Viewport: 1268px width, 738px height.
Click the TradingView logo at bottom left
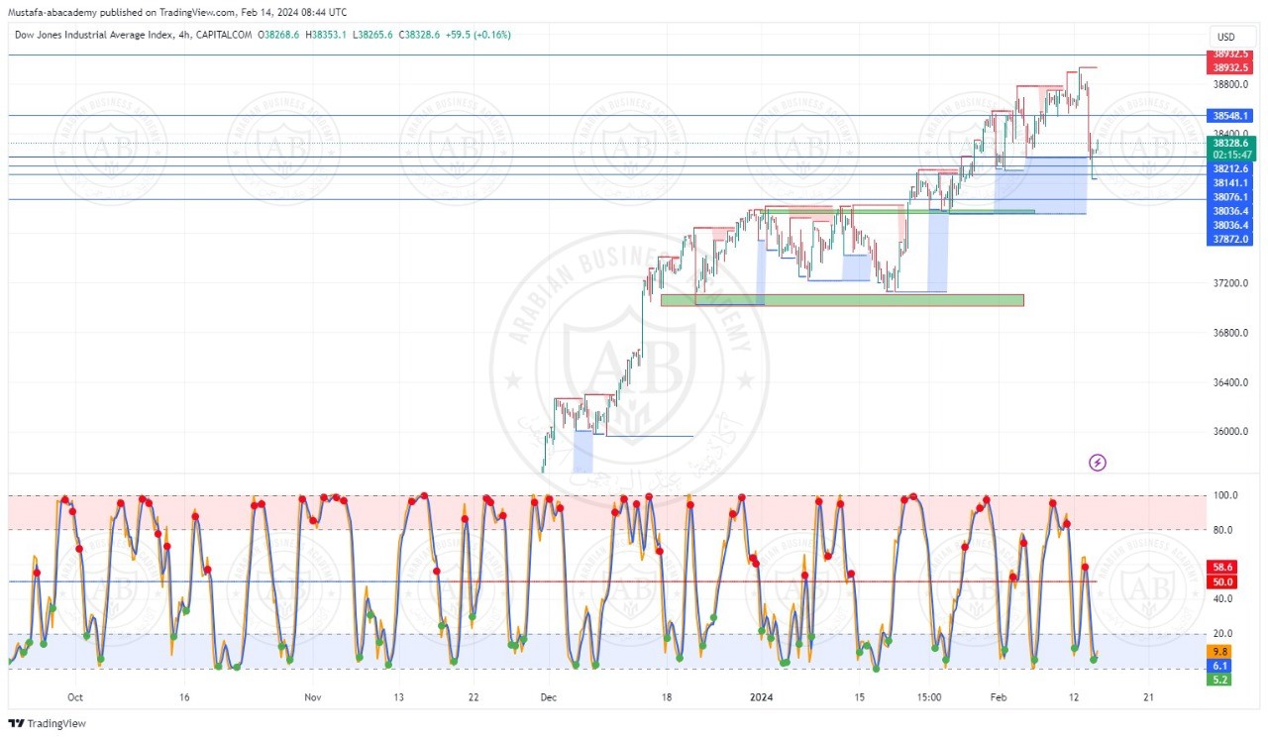(x=48, y=723)
